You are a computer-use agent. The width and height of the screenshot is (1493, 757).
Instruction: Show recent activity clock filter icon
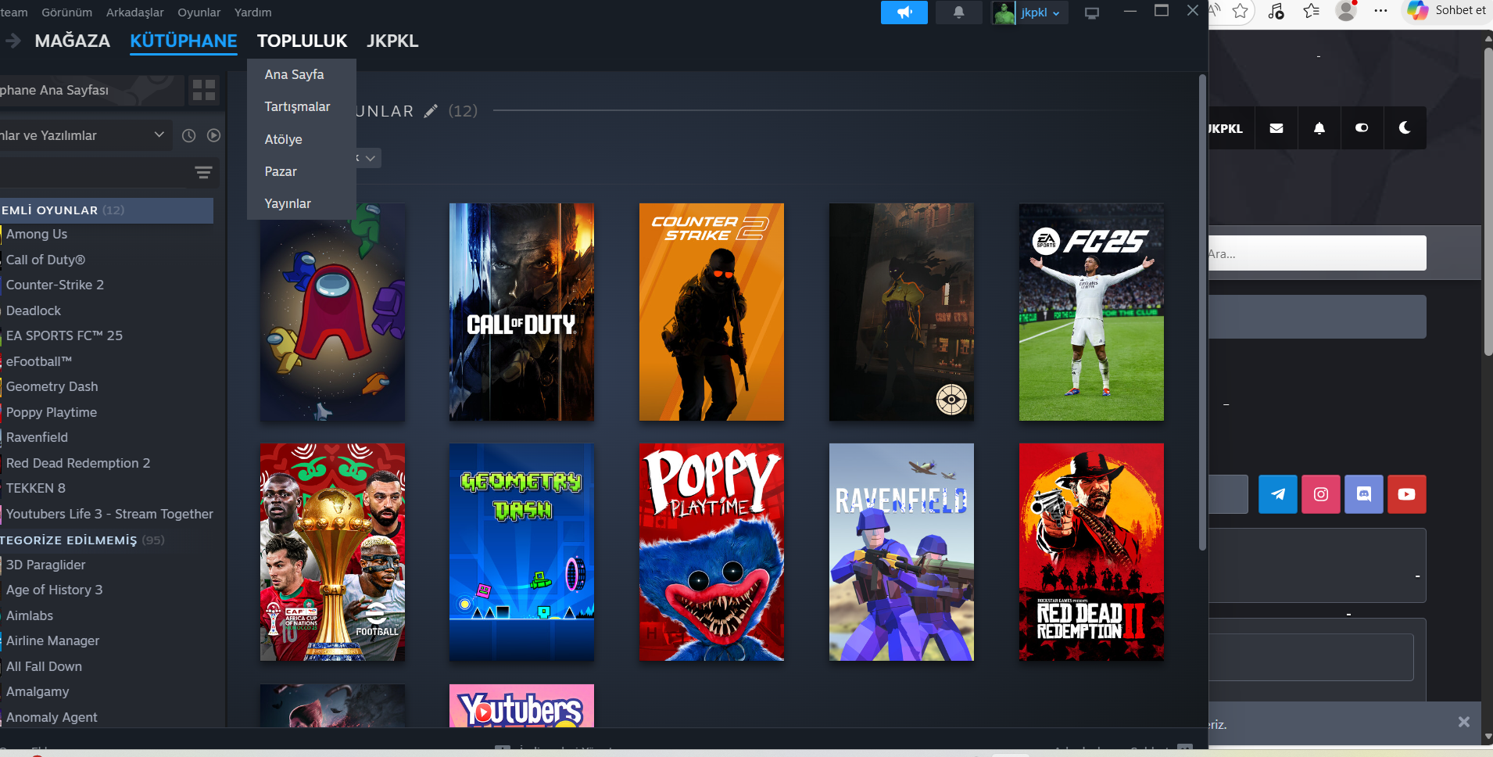click(x=188, y=135)
